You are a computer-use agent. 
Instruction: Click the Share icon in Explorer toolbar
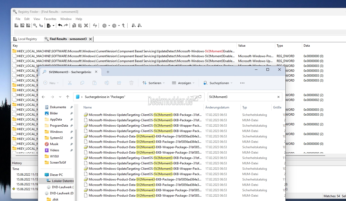(119, 83)
